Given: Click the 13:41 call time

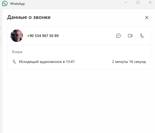Looking at the screenshot, I should (x=70, y=62).
